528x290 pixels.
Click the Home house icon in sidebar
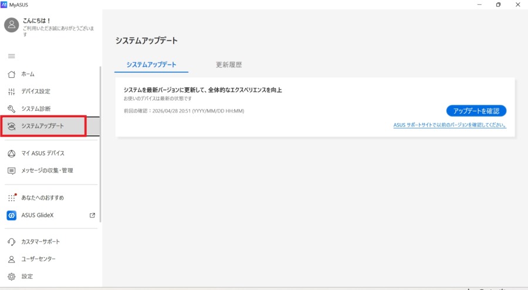11,74
